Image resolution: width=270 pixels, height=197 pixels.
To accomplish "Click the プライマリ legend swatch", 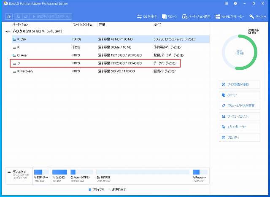I will [x=89, y=189].
